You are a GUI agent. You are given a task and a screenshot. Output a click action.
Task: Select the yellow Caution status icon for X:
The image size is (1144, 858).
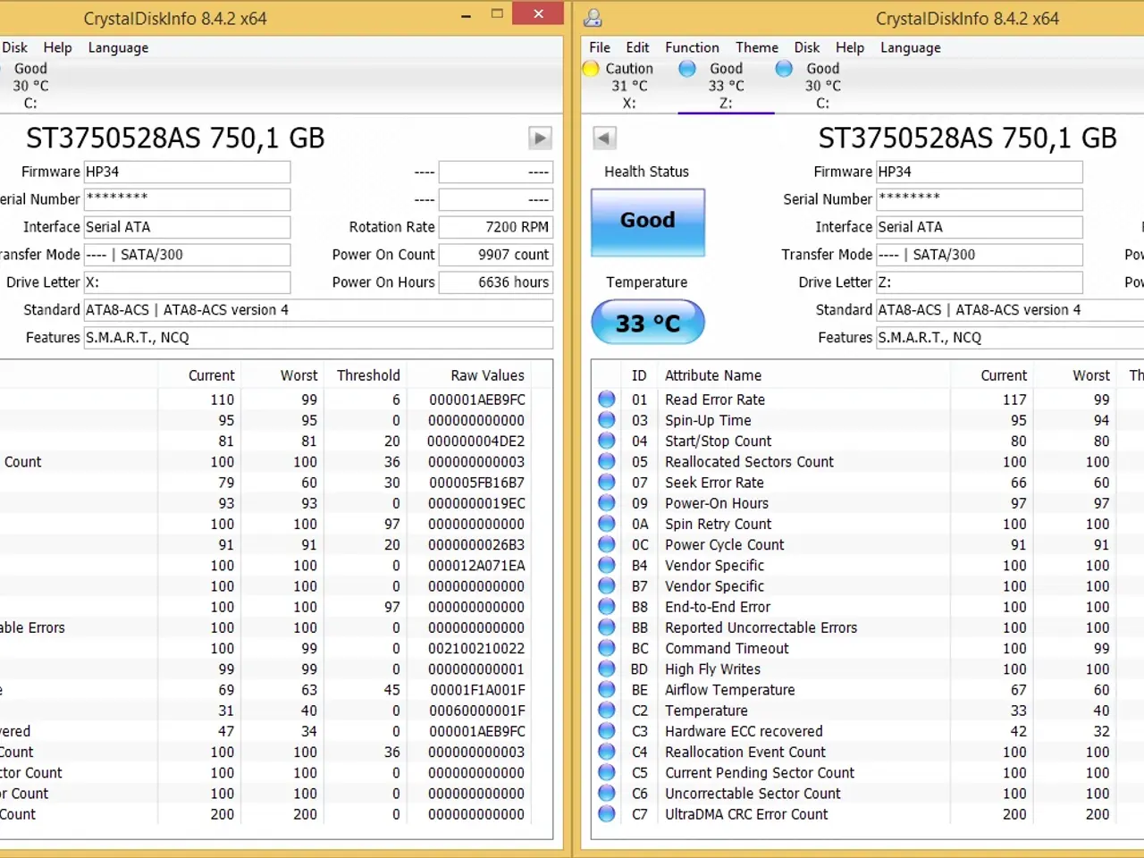(591, 69)
